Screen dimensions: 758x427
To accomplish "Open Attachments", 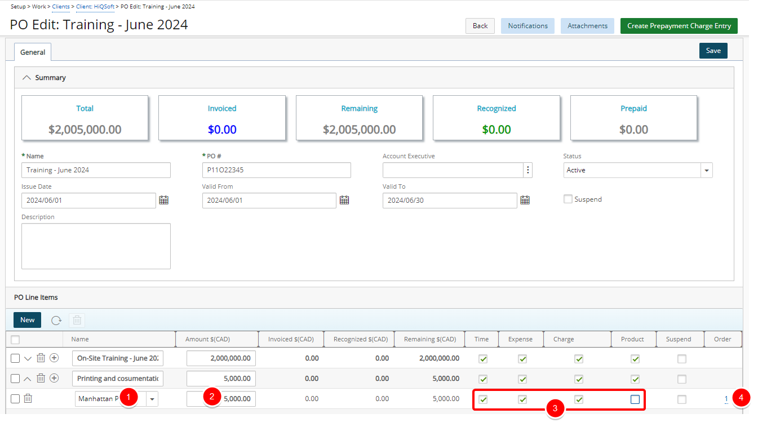I will pos(587,26).
